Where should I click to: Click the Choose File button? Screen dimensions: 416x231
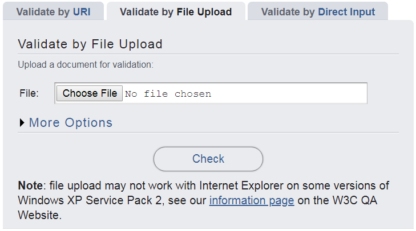coord(90,93)
